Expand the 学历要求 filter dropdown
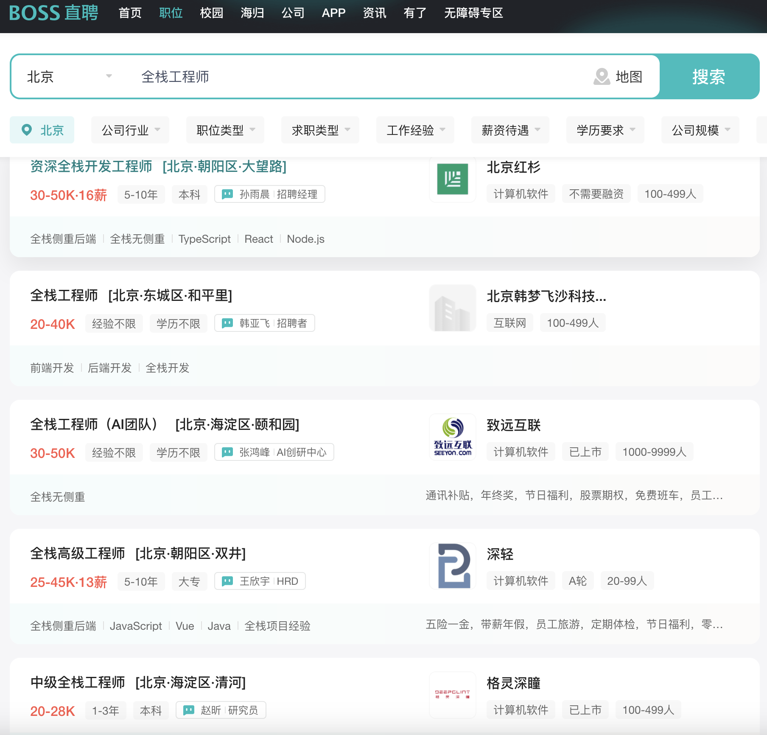Screen dimensions: 767x735 [x=605, y=130]
